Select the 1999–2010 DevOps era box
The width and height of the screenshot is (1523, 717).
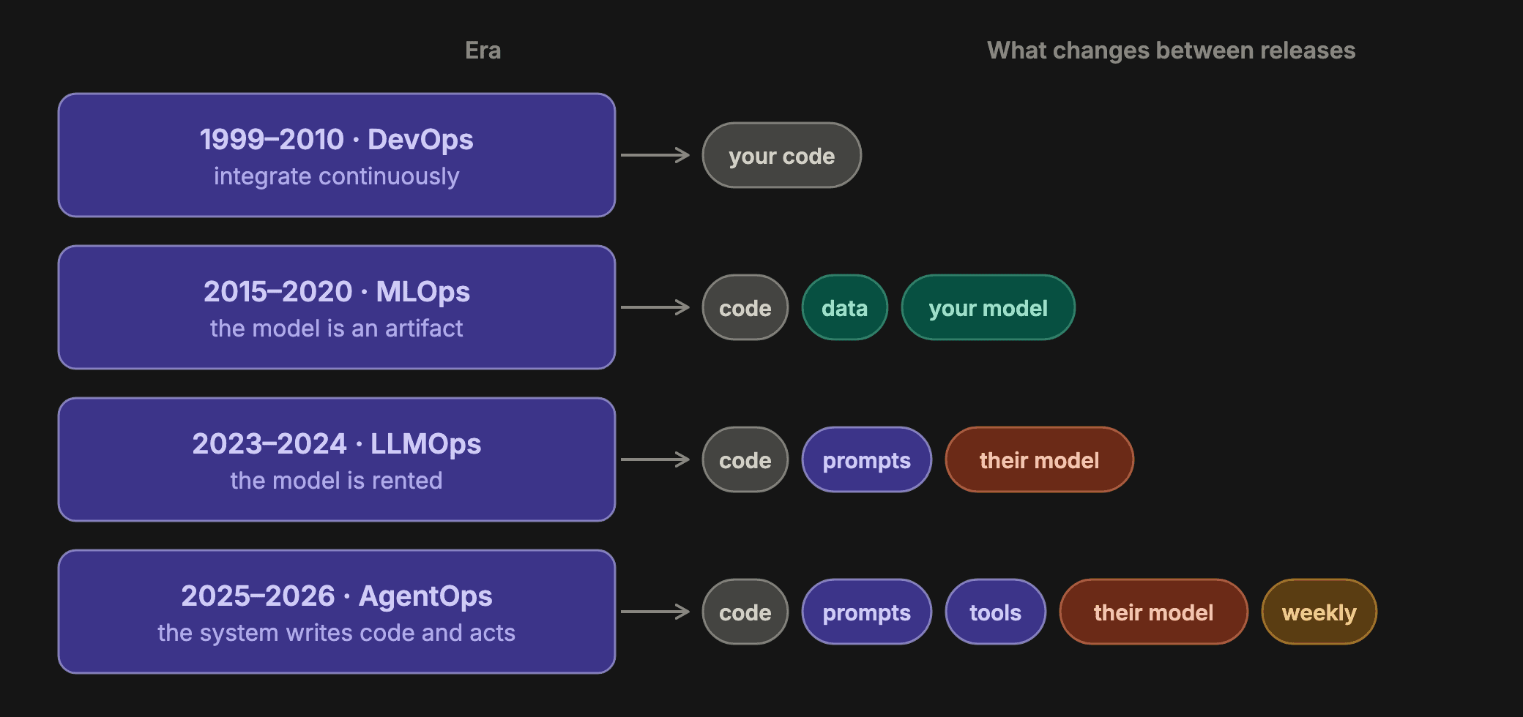click(x=337, y=155)
